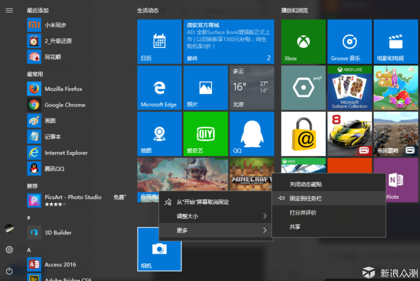The image size is (420, 281).
Task: Open the Xbox tile
Action: pos(303,41)
